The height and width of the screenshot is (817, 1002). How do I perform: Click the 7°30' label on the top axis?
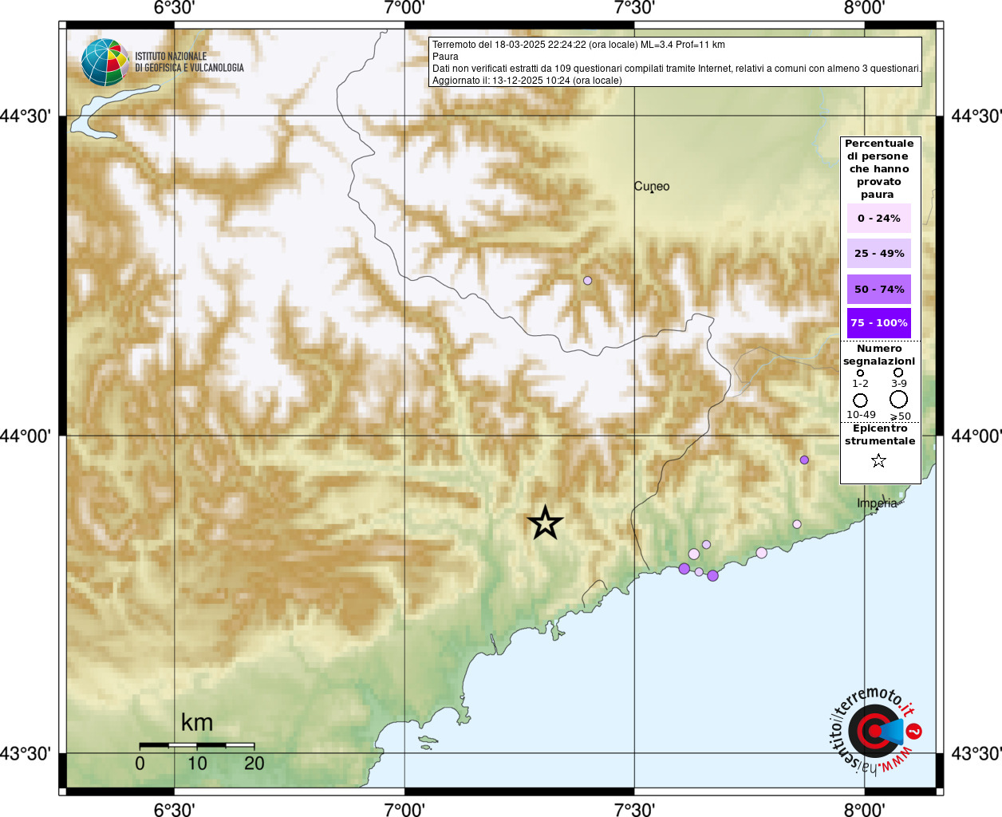634,8
